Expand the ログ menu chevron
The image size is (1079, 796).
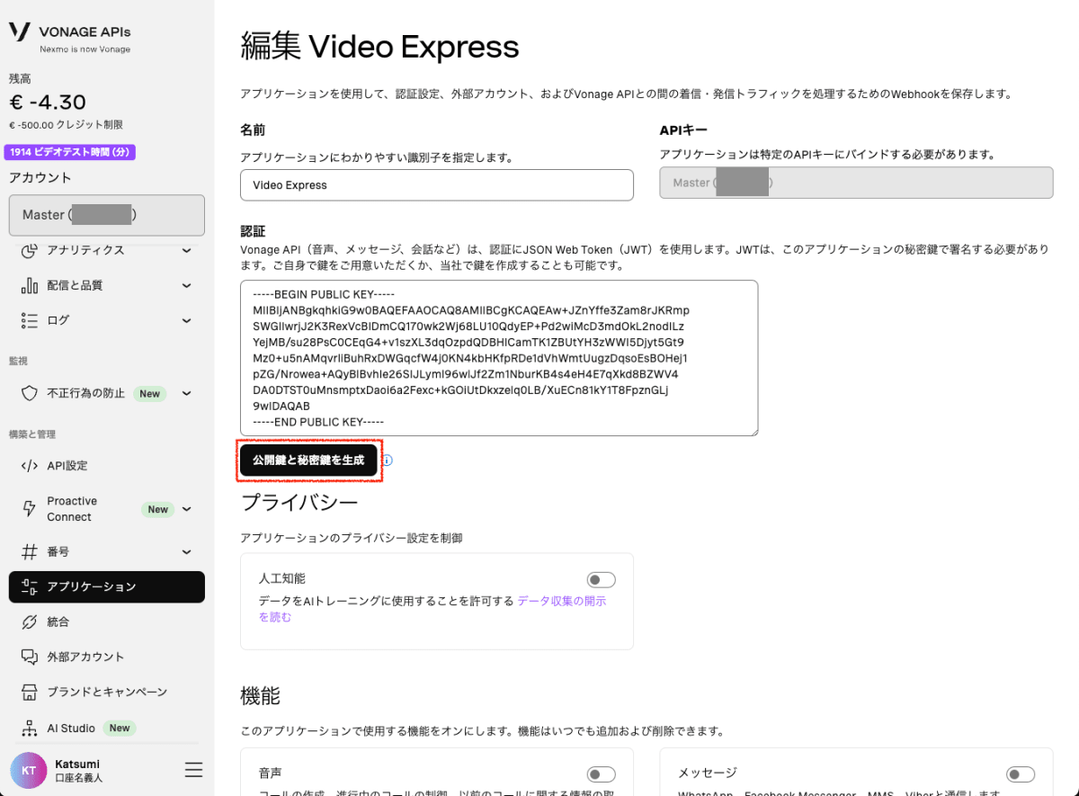point(187,320)
